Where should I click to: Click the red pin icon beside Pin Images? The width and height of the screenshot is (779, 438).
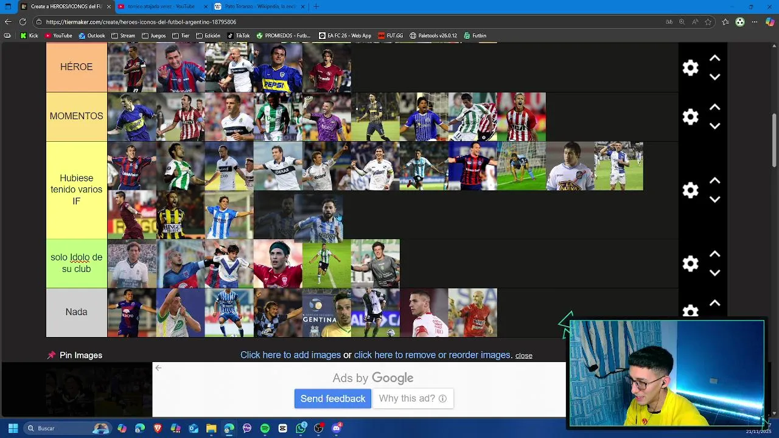point(51,355)
